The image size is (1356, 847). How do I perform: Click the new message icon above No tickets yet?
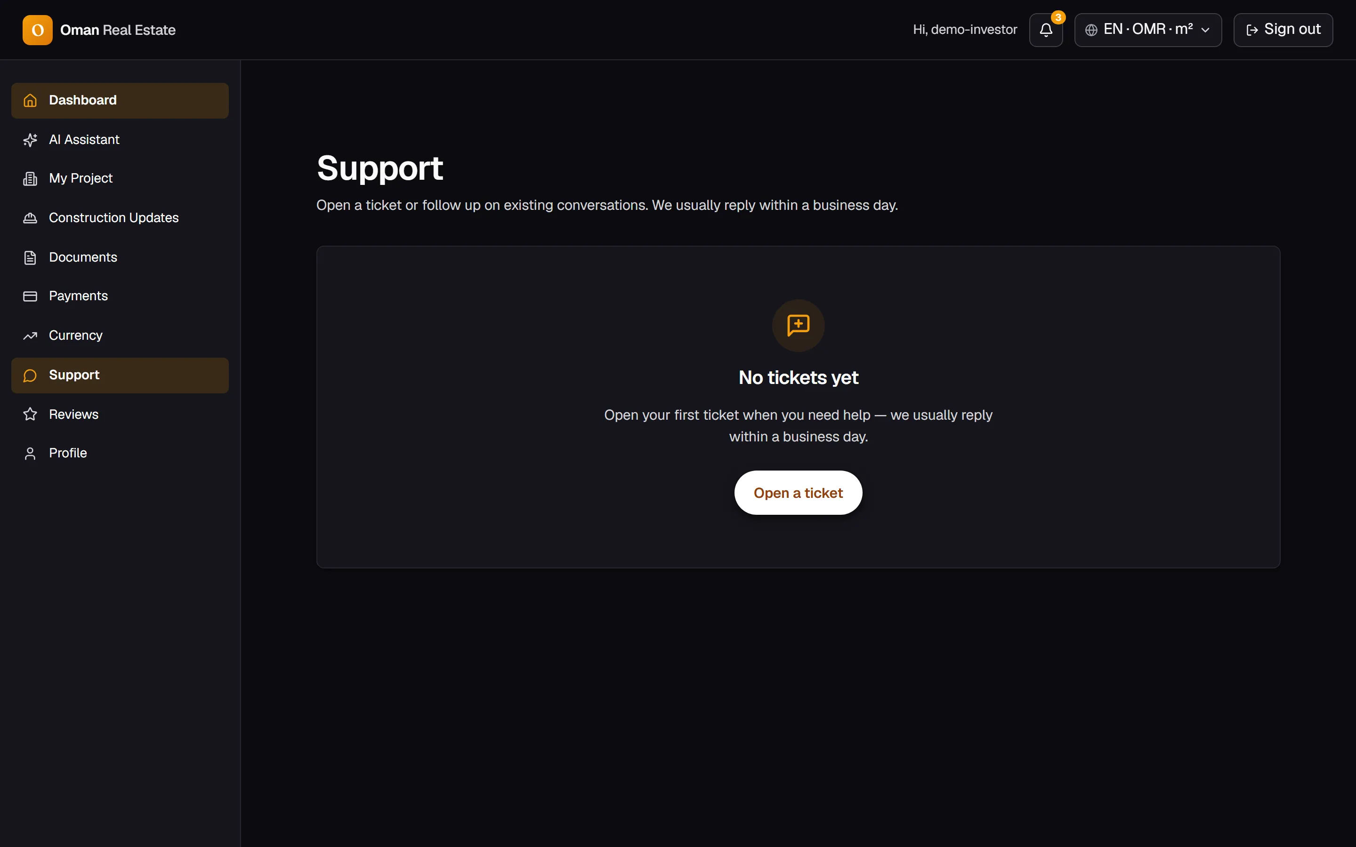tap(798, 325)
